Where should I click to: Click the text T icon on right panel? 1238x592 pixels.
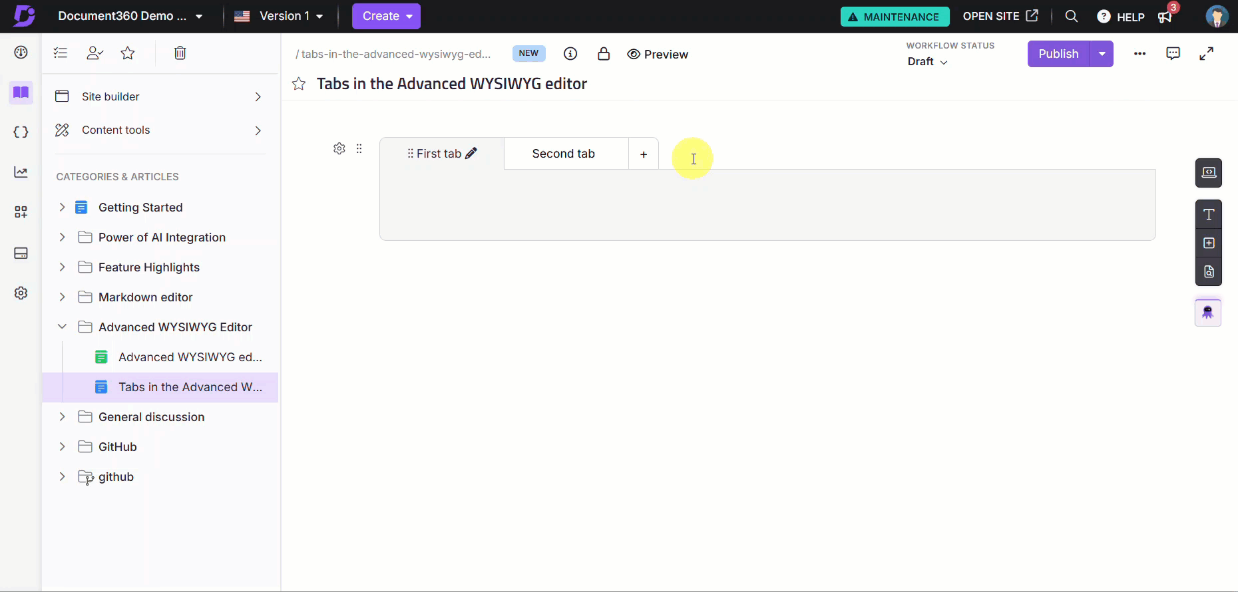coord(1209,214)
